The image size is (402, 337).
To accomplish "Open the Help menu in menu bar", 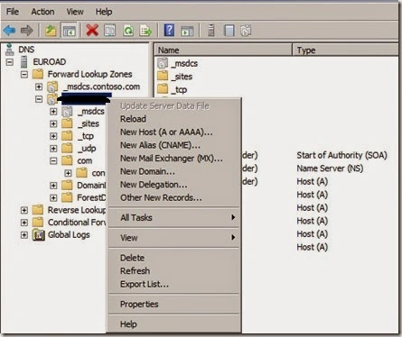I will (104, 12).
